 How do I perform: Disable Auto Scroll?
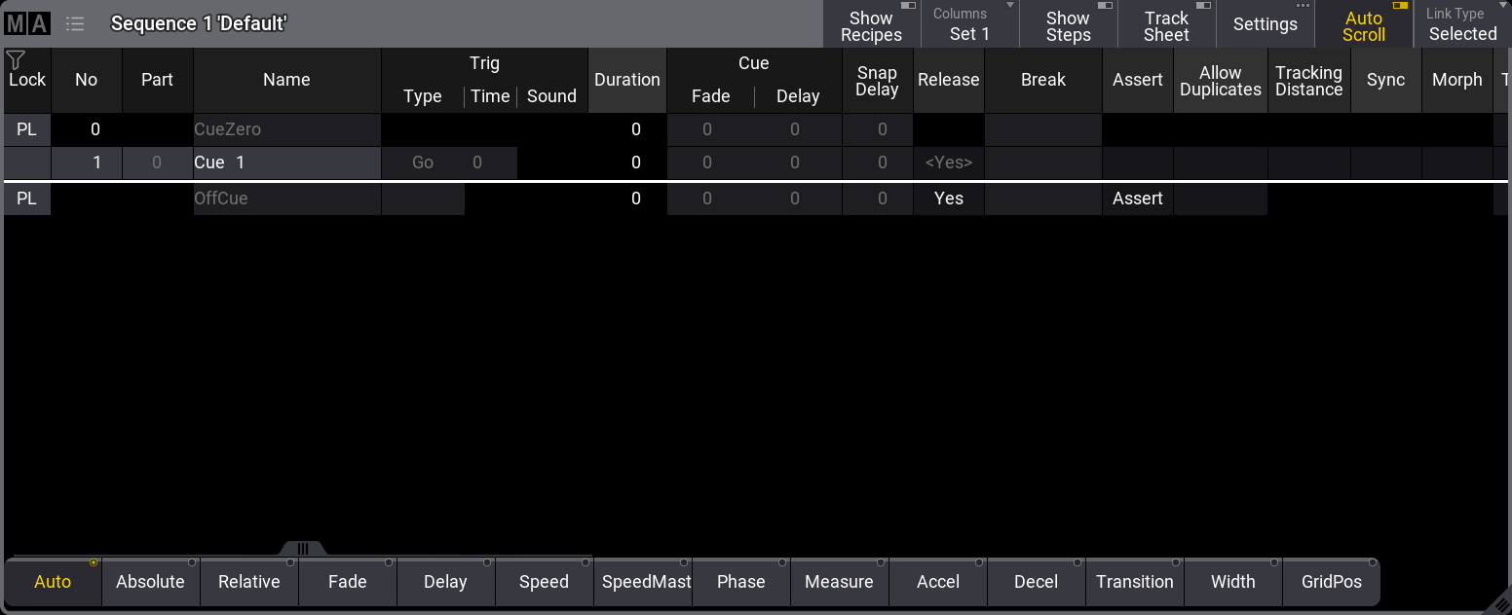tap(1363, 25)
